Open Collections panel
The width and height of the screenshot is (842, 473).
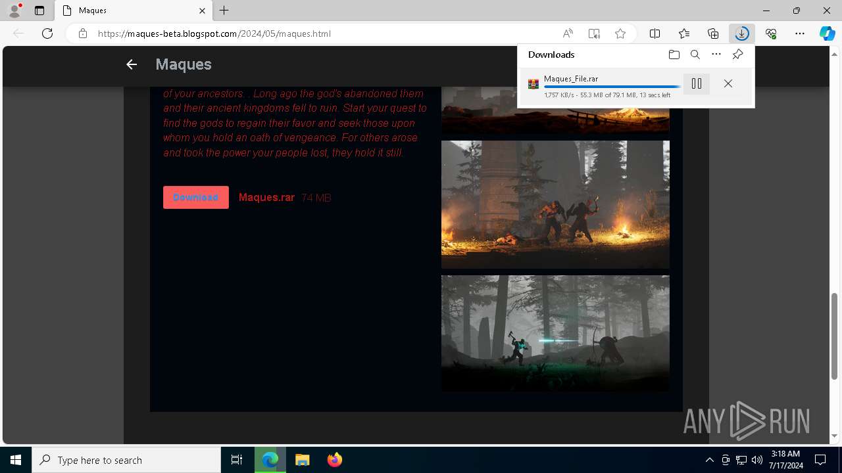pos(713,34)
